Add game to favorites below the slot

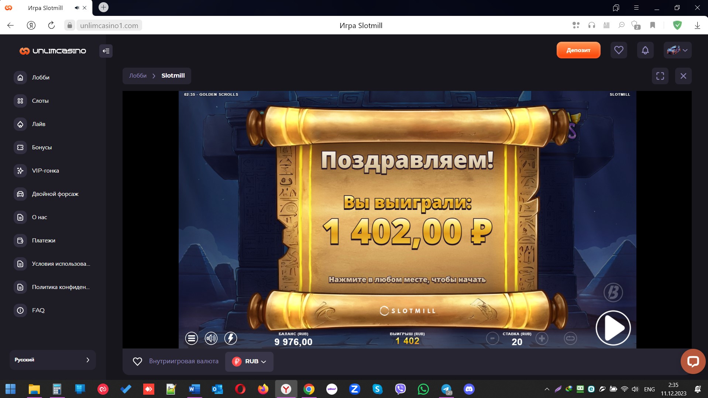click(x=137, y=361)
